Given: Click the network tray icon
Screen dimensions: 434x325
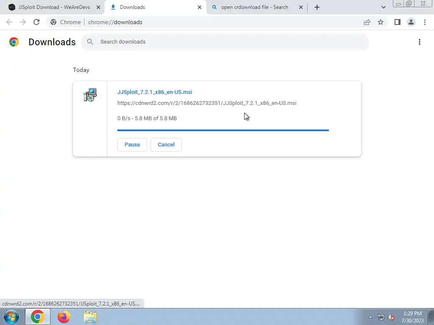Looking at the screenshot, I should (381, 317).
